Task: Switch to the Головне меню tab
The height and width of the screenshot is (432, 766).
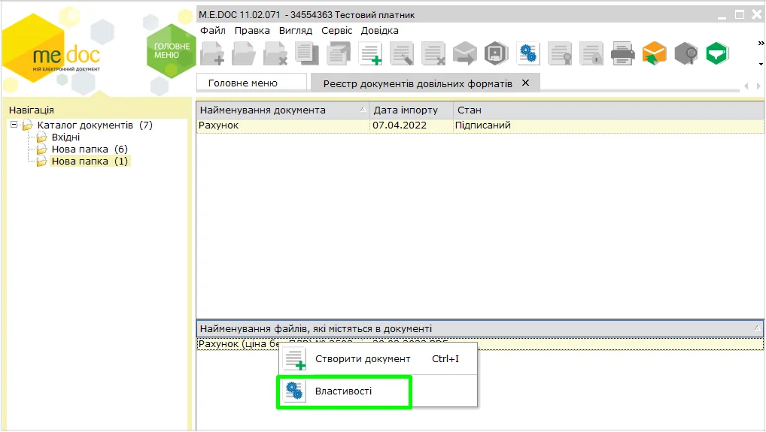Action: [251, 83]
